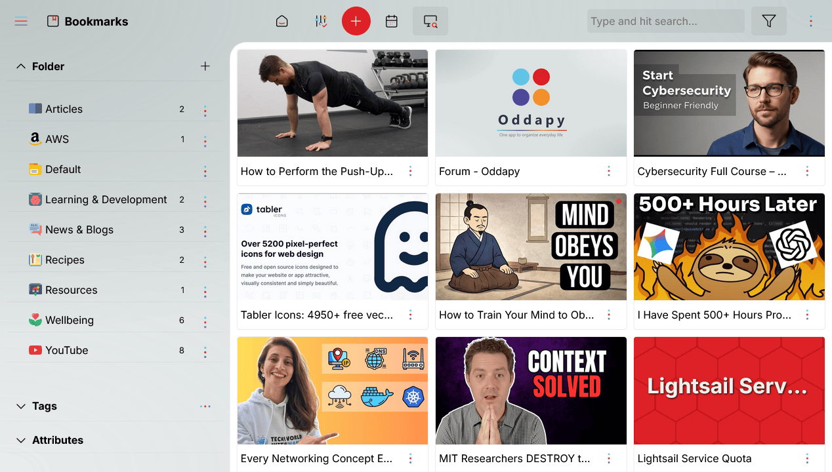Open the filter icon beside search bar
This screenshot has width=832, height=472.
coord(768,20)
